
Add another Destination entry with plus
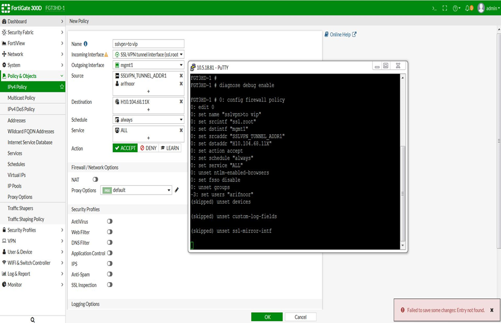point(148,110)
